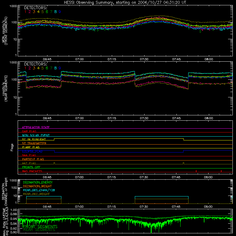Click the AAZ_FLAG pulse near 06:48
236x236 pixels.
(x=54, y=163)
